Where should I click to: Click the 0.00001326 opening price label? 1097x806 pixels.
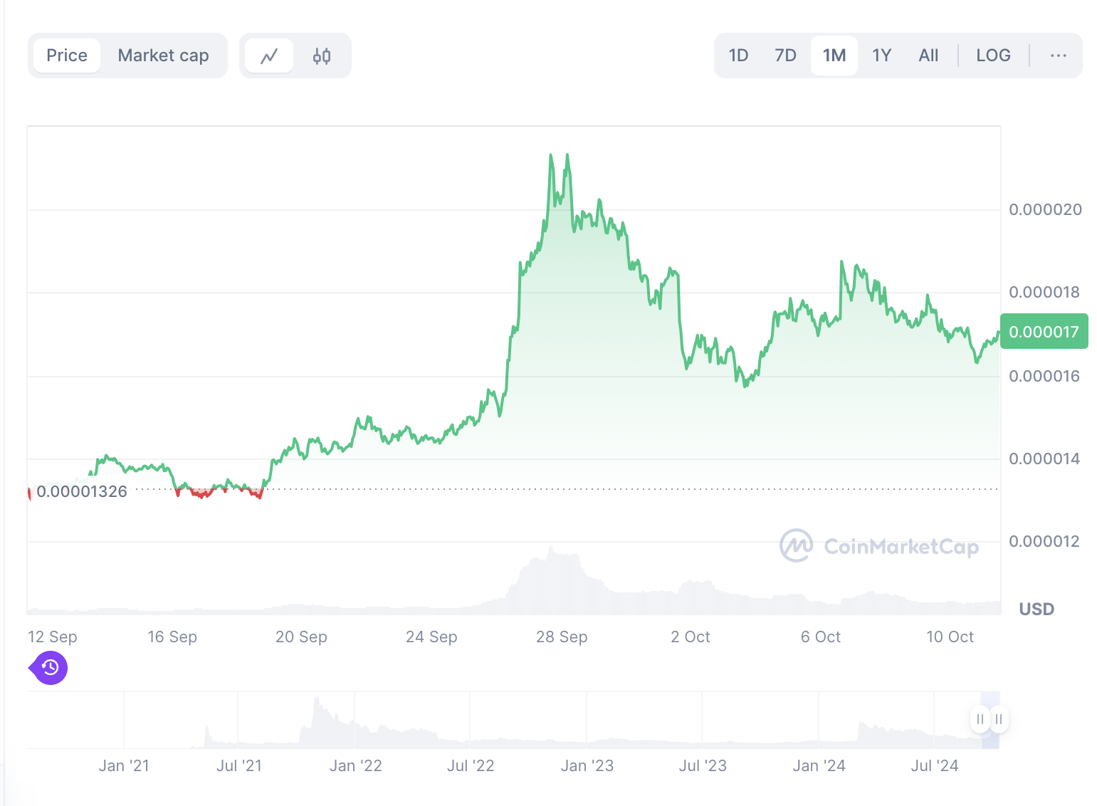(x=82, y=491)
